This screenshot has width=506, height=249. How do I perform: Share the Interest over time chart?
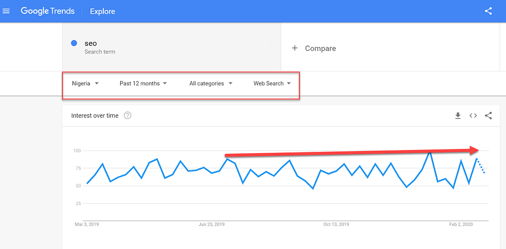tap(488, 116)
